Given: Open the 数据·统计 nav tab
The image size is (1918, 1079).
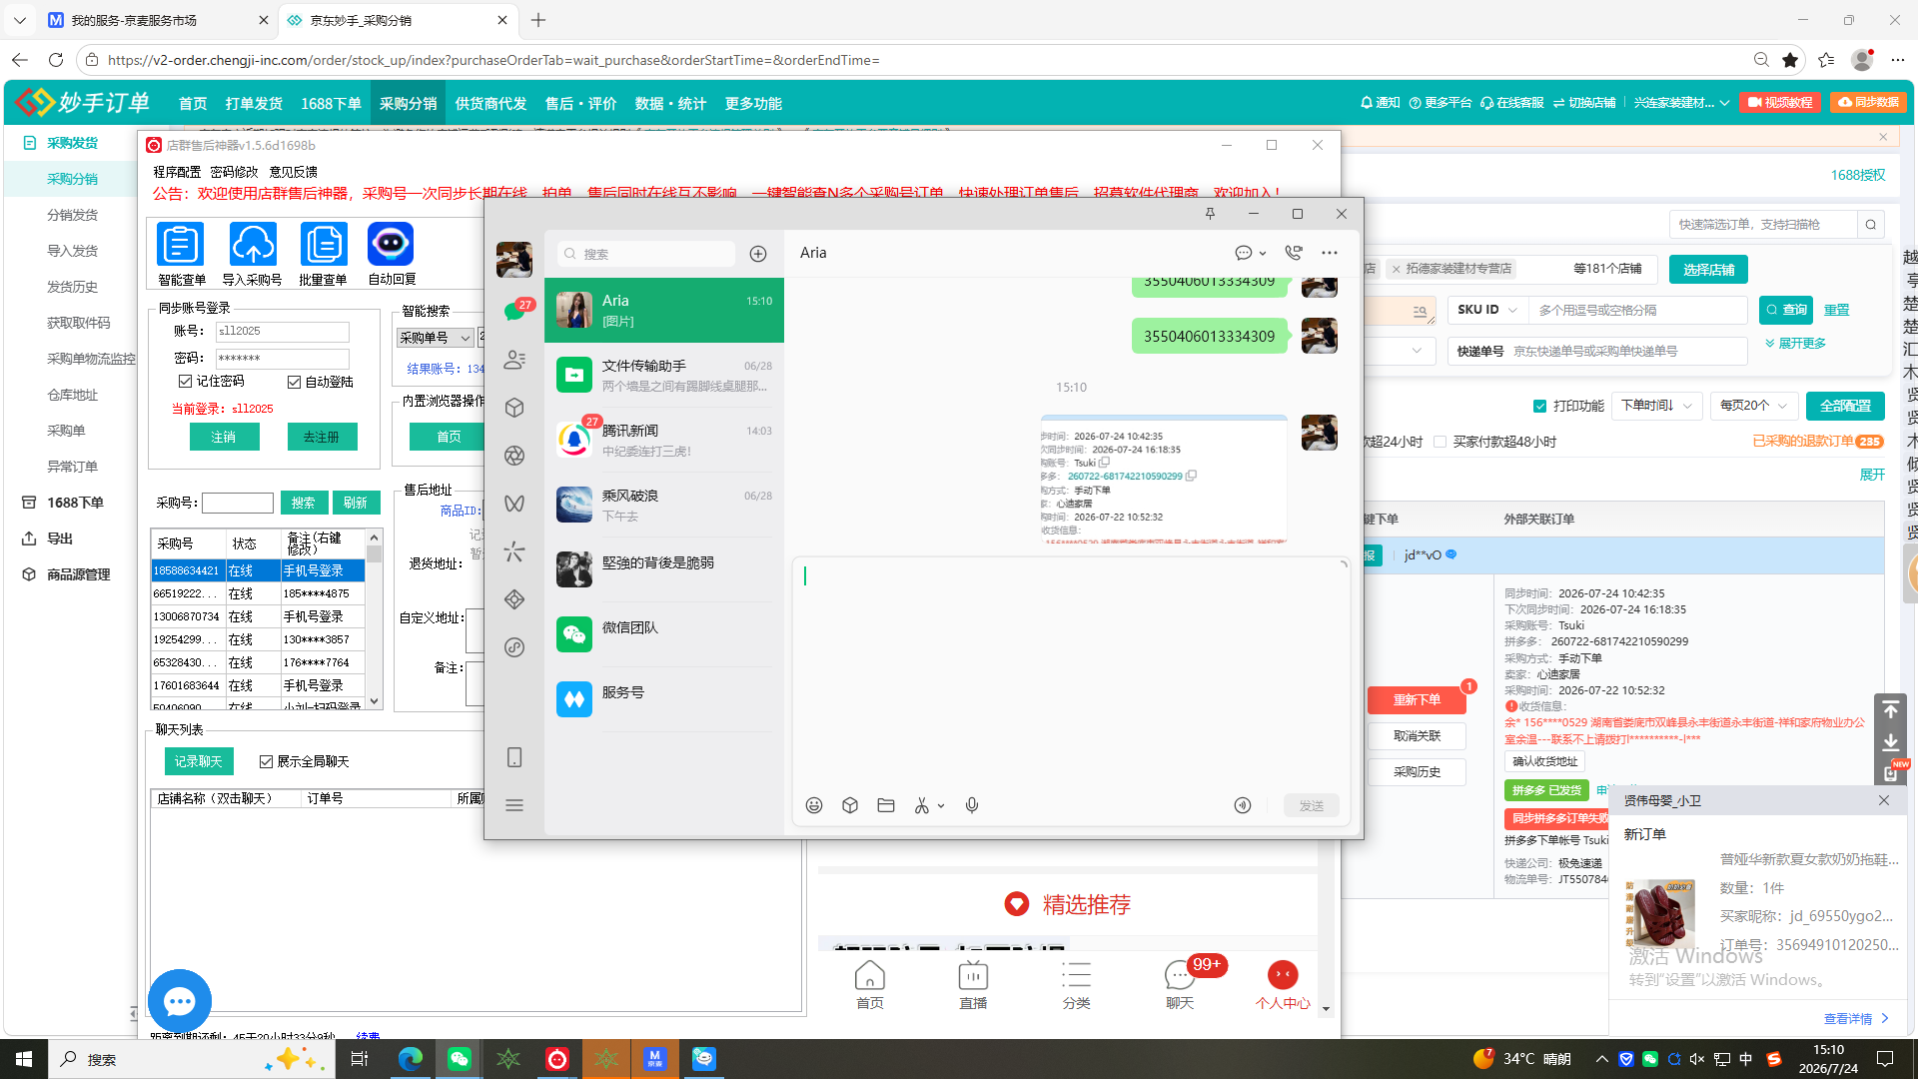Looking at the screenshot, I should coord(670,103).
